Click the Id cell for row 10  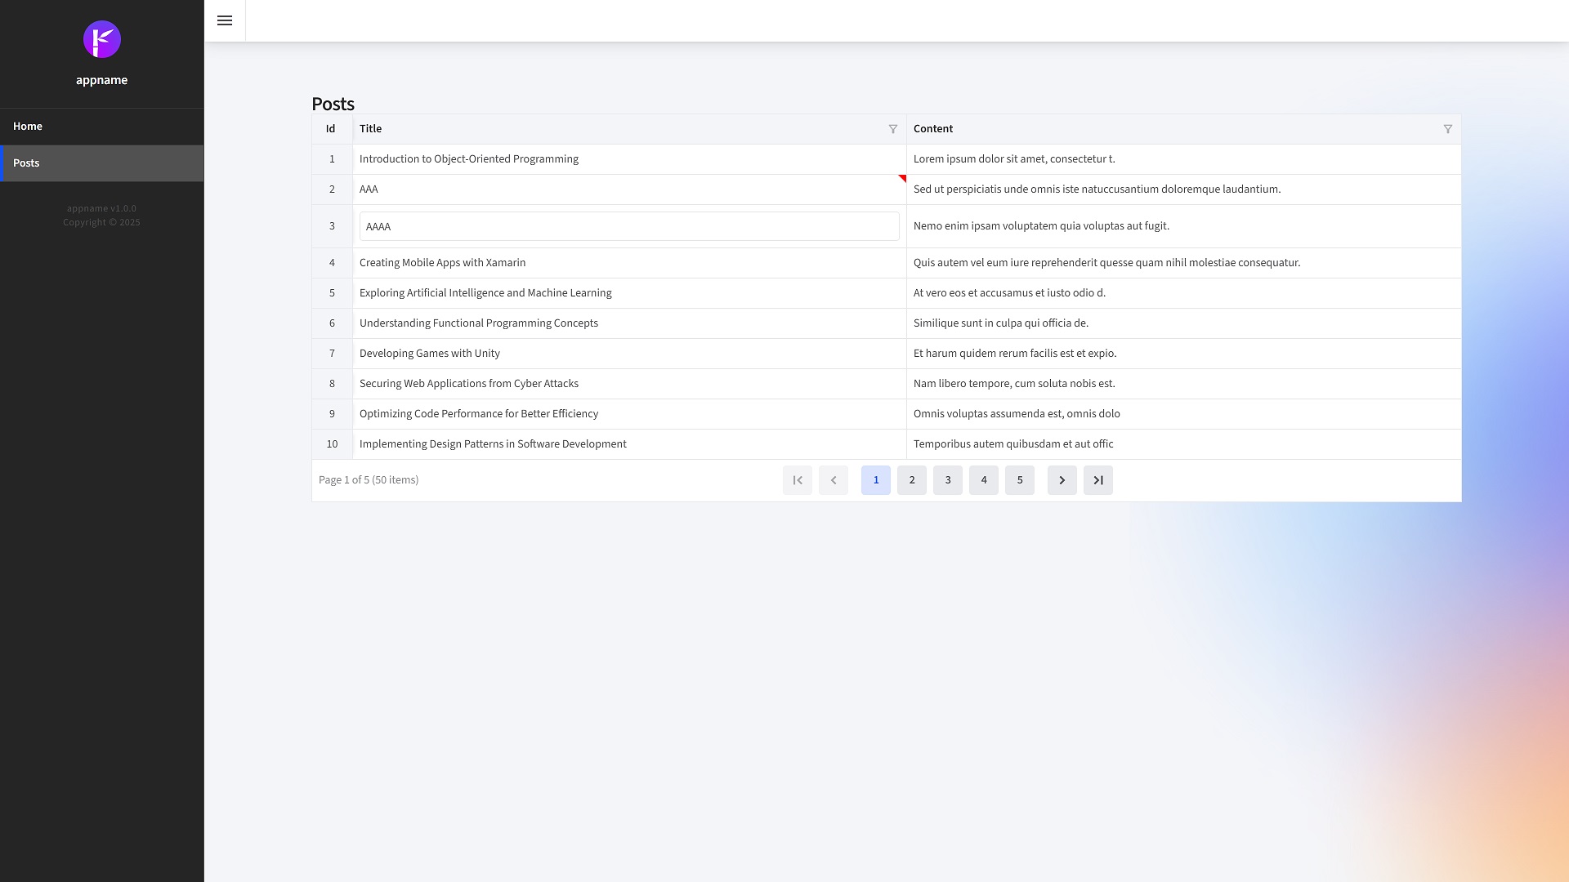point(332,444)
